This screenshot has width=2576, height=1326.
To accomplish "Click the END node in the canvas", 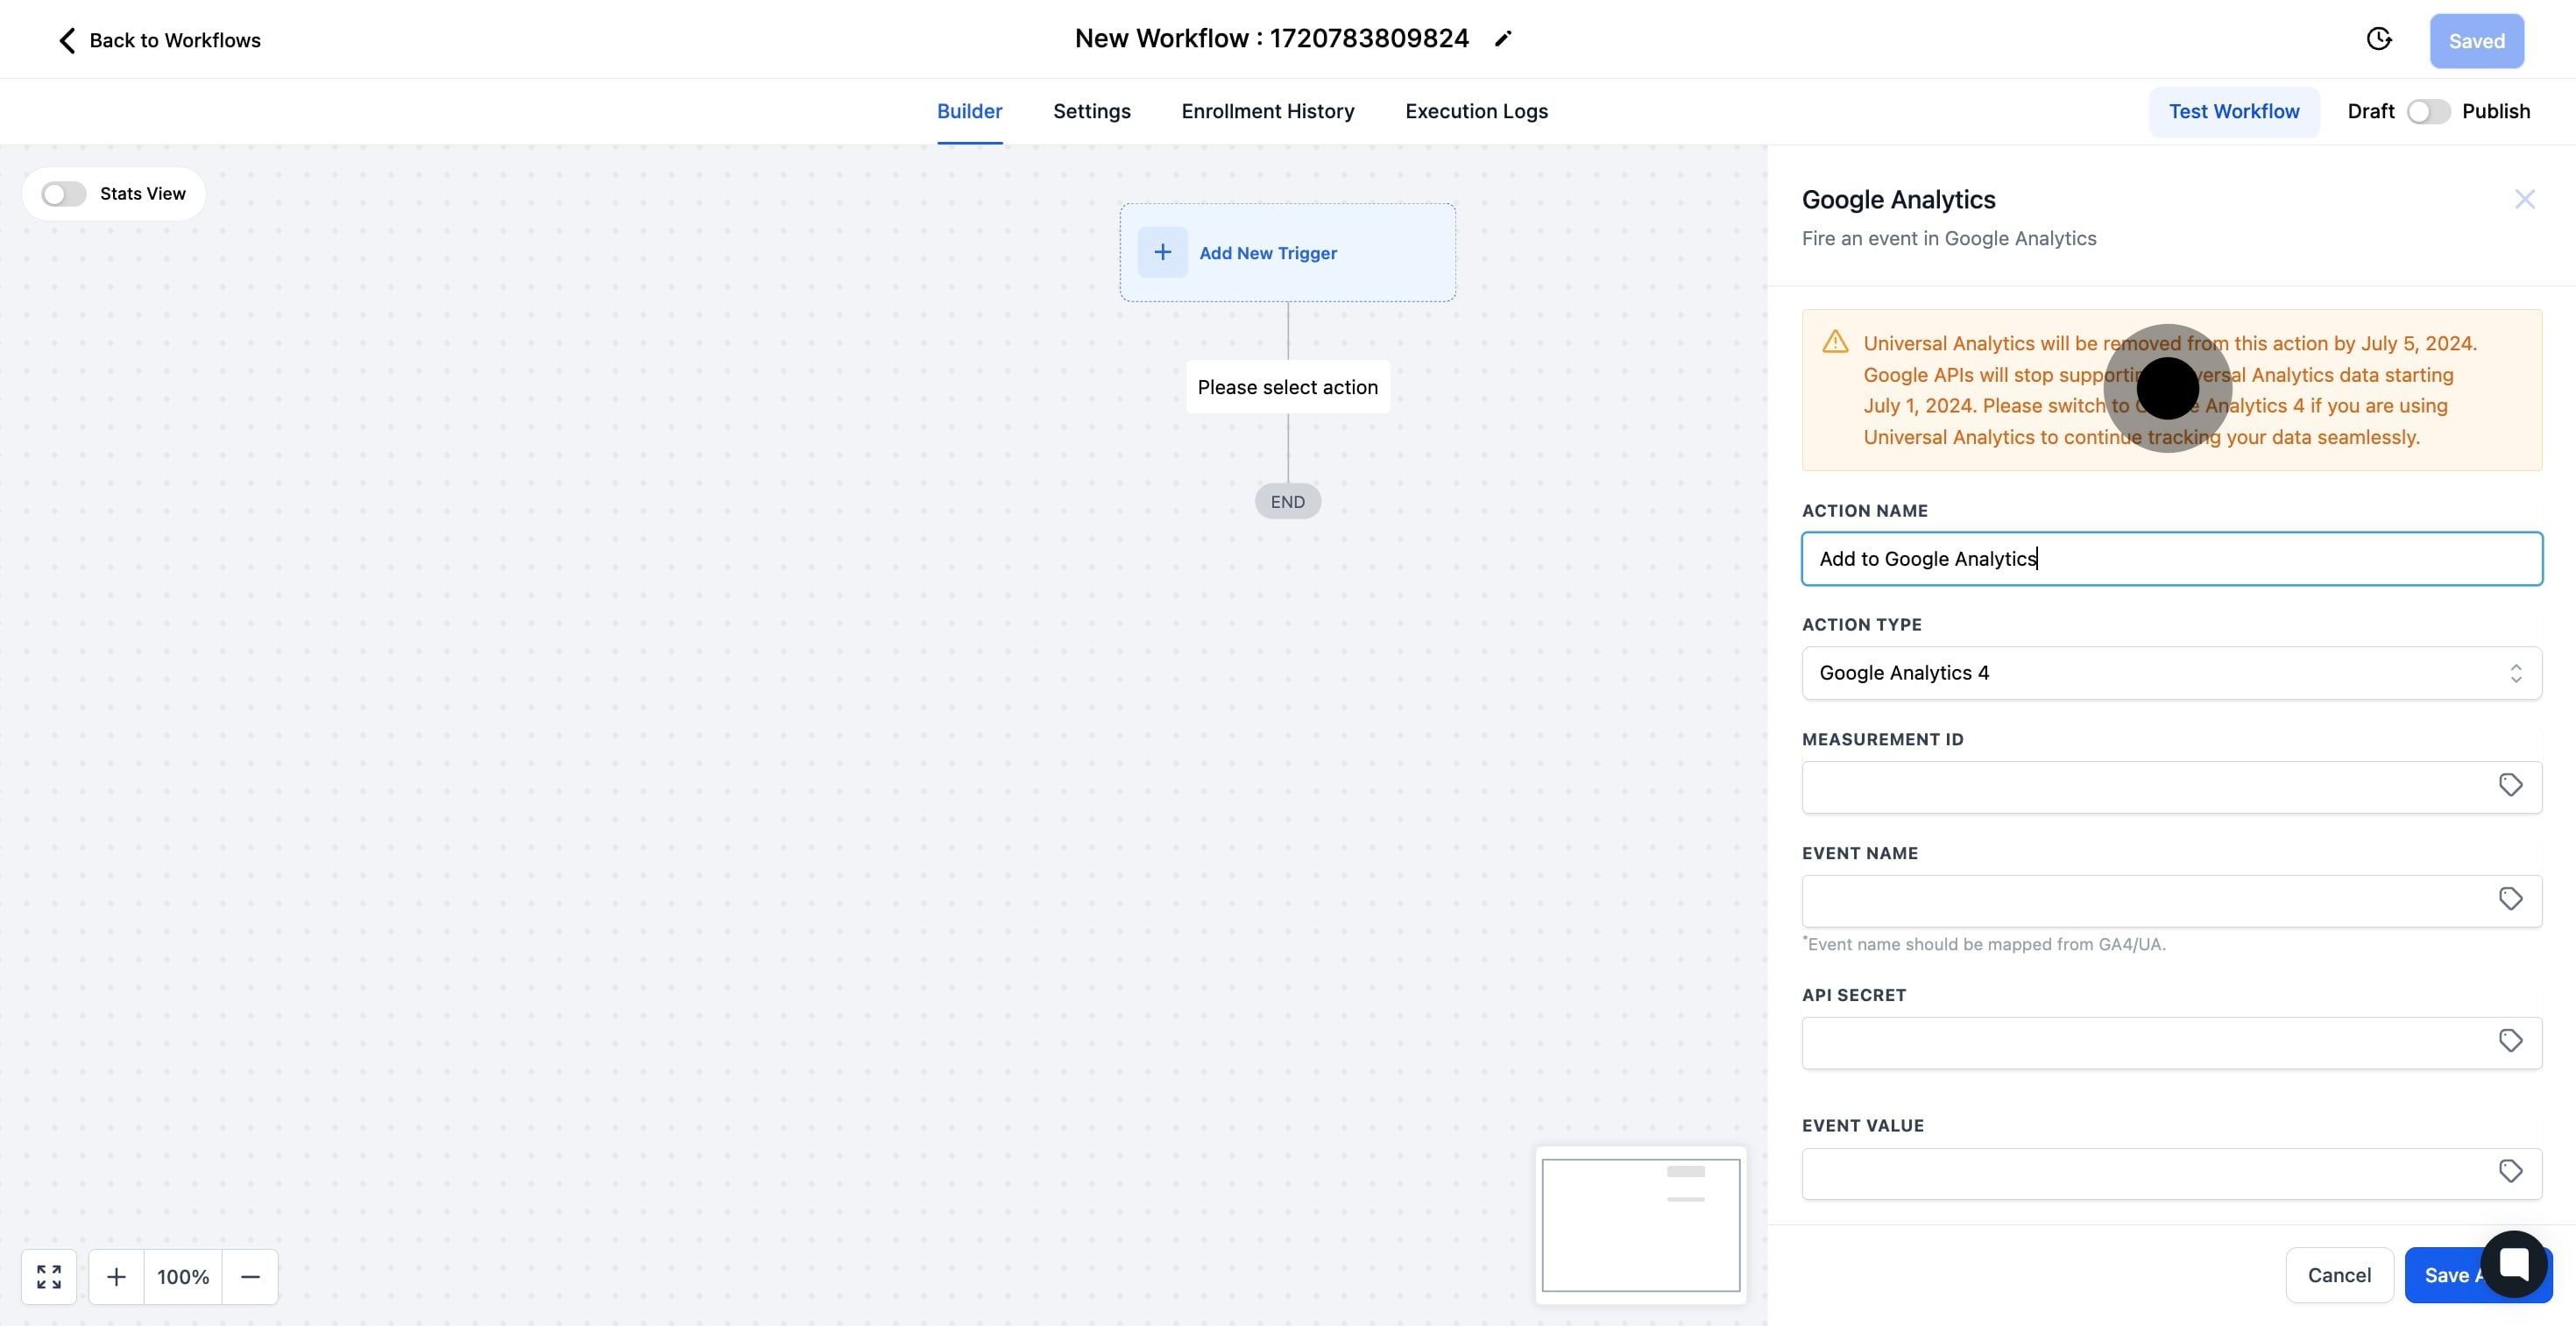I will pyautogui.click(x=1287, y=502).
